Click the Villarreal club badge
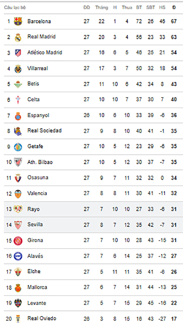The width and height of the screenshot is (183, 323). pos(18,69)
